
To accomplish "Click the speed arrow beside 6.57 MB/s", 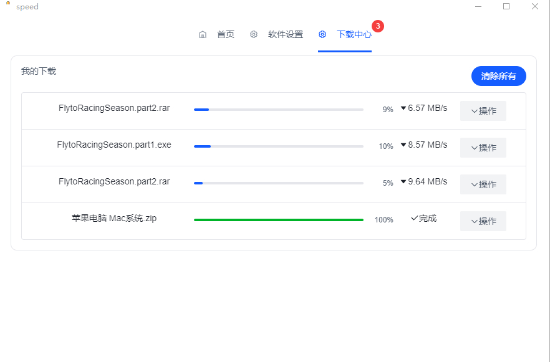I will 403,108.
